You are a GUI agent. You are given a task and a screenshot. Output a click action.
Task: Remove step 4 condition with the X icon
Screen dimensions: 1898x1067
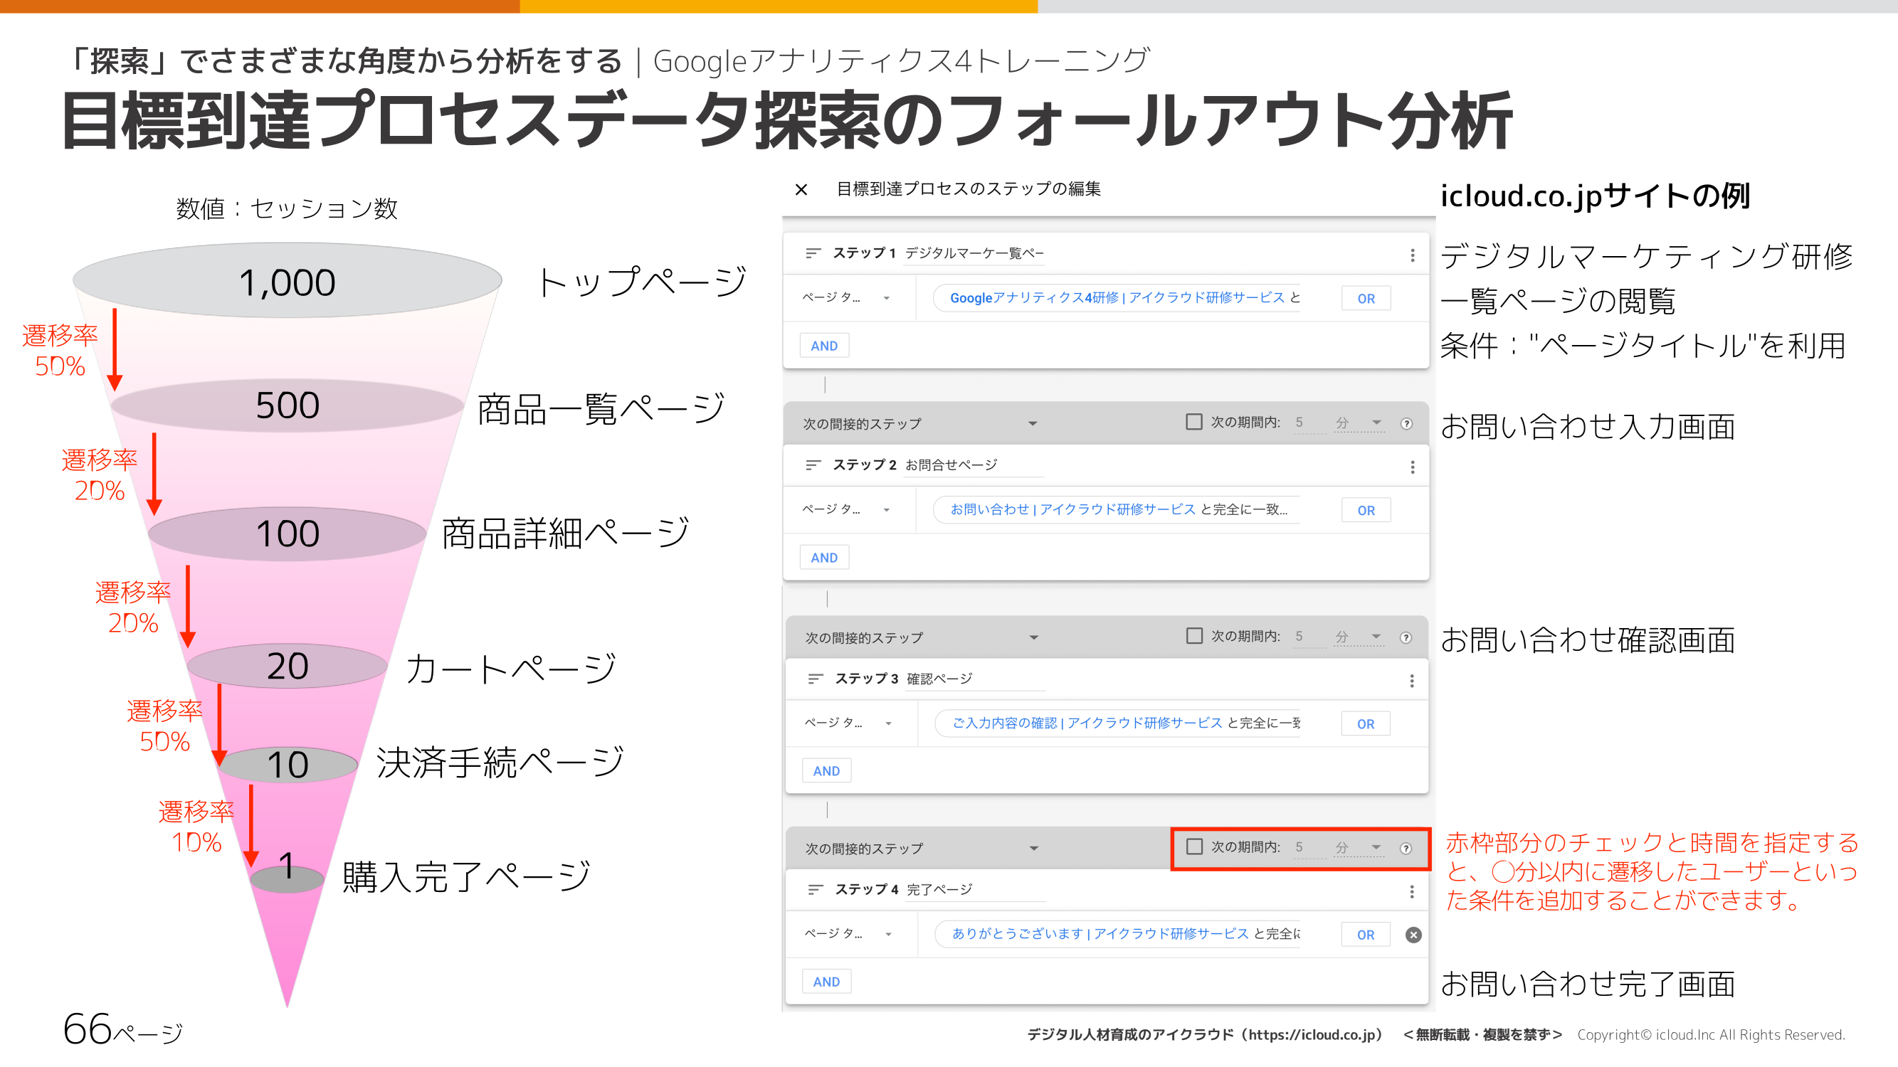pyautogui.click(x=1413, y=935)
